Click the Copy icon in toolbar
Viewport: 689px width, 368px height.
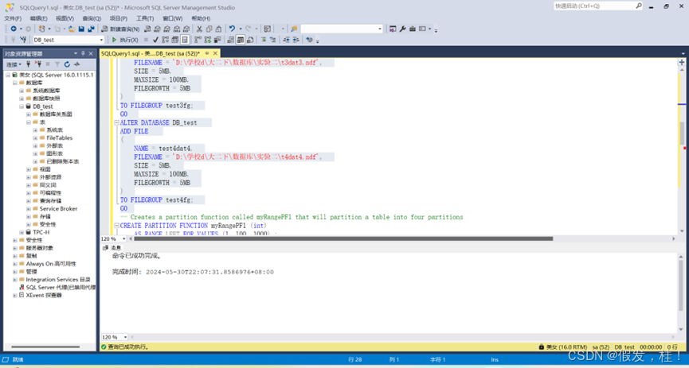[x=209, y=29]
